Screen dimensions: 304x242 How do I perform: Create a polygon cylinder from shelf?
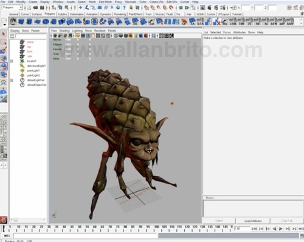click(x=29, y=21)
